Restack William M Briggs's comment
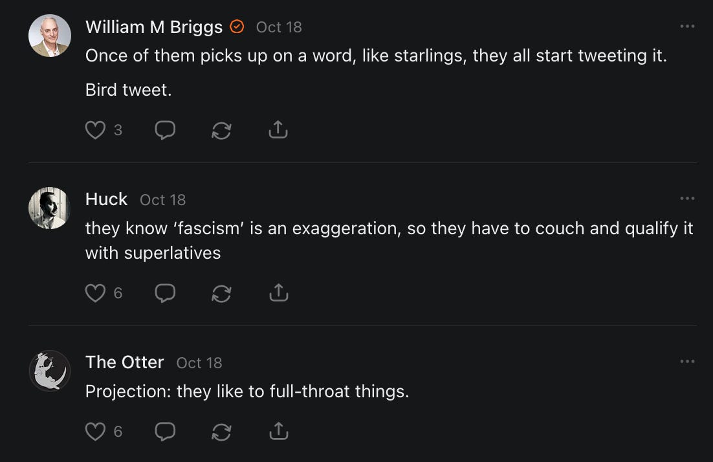 [x=221, y=130]
